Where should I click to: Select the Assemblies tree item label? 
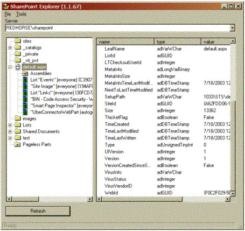click(x=41, y=73)
